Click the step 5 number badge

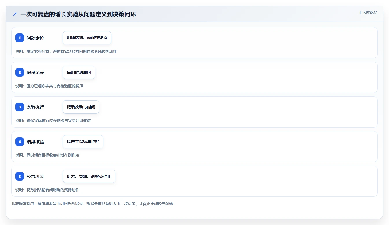click(x=20, y=176)
